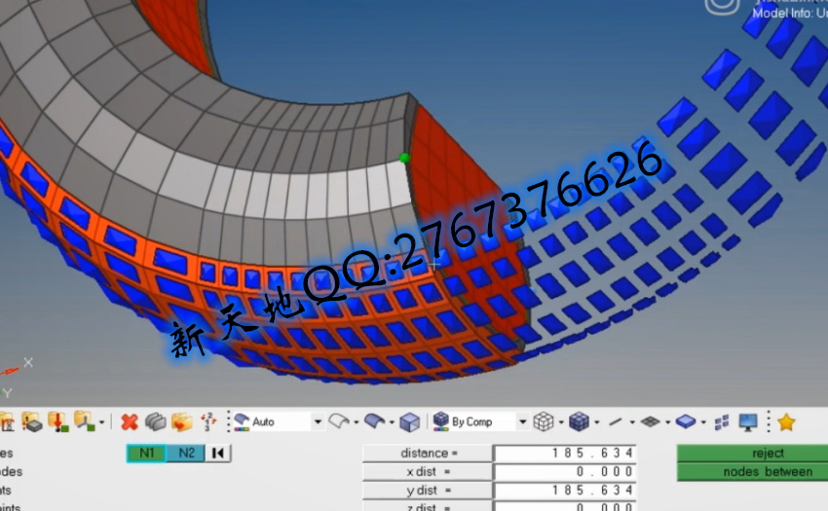The image size is (828, 511).
Task: Click the wireframe cube element icon
Action: [x=544, y=421]
